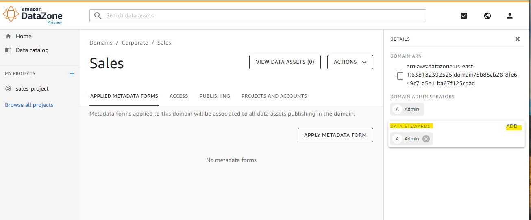531x220 pixels.
Task: Navigate to Domains breadcrumb
Action: 101,43
